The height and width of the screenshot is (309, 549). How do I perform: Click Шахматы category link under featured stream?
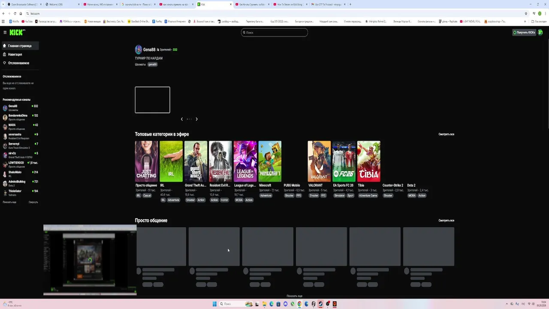pyautogui.click(x=140, y=64)
